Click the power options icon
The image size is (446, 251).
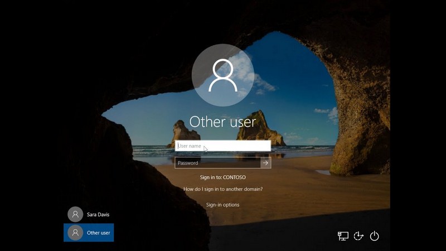(x=375, y=236)
